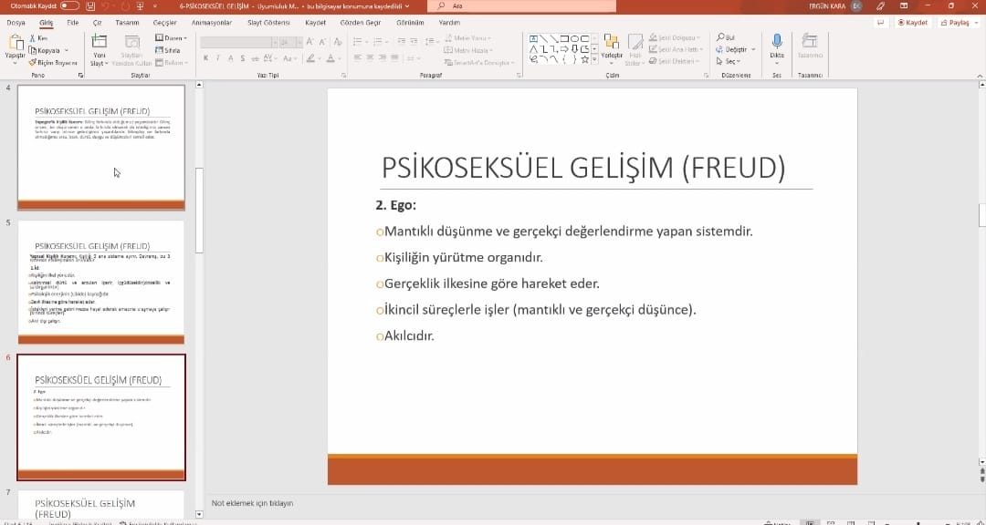Toggle strikethrough formatting
Viewport: 986px width, 525px height.
click(255, 58)
